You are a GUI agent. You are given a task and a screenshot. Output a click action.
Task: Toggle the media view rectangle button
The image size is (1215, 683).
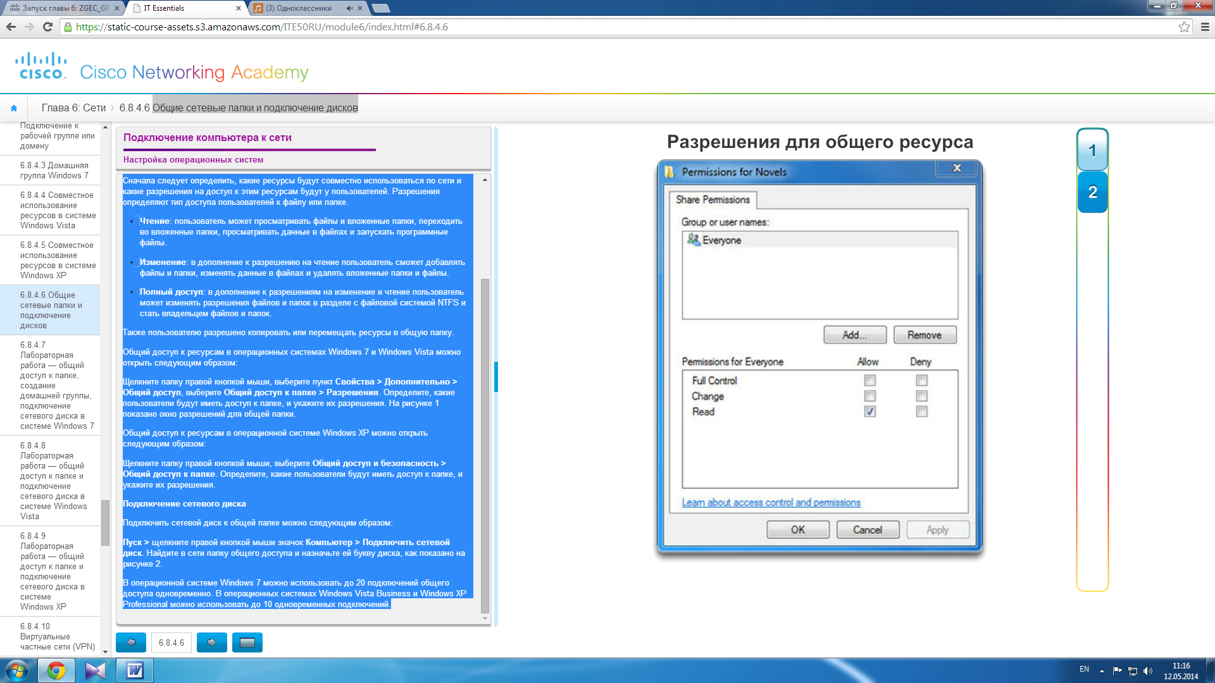coord(247,643)
